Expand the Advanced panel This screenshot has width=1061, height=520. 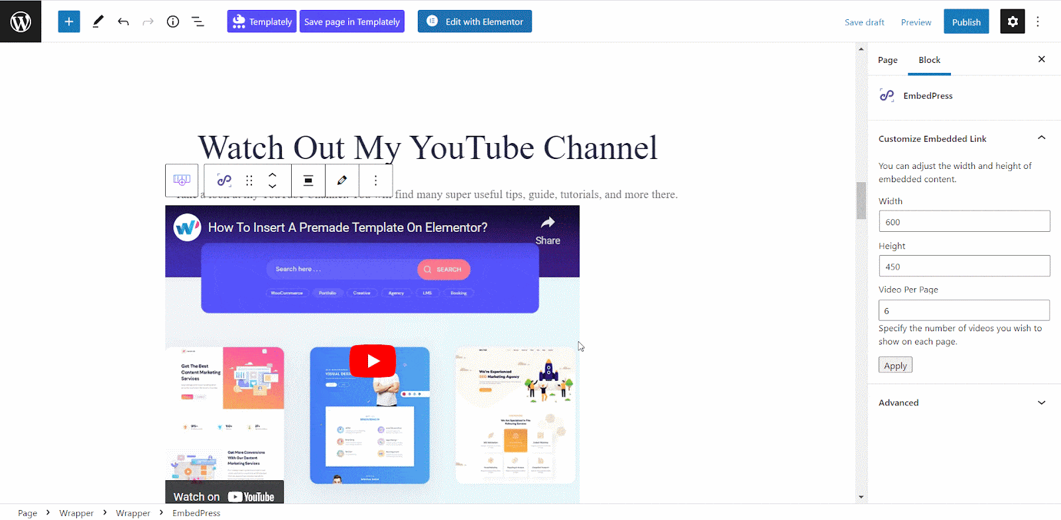click(1041, 403)
